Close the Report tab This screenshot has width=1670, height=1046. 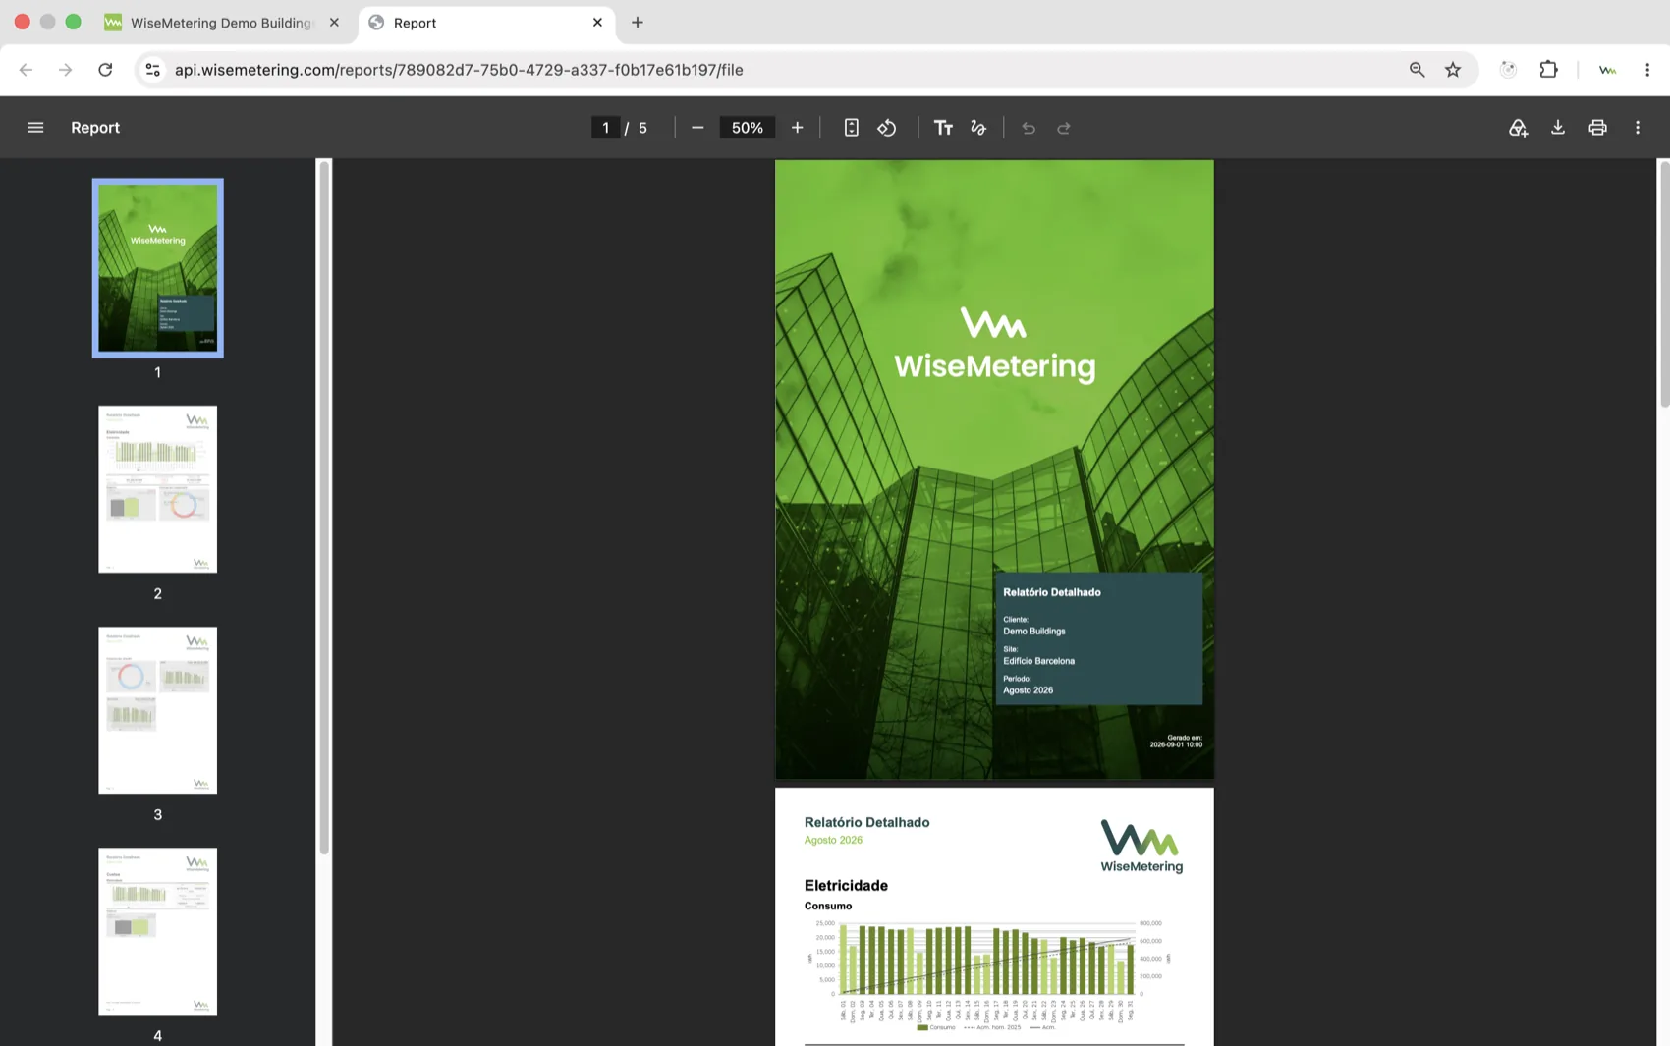pyautogui.click(x=597, y=22)
